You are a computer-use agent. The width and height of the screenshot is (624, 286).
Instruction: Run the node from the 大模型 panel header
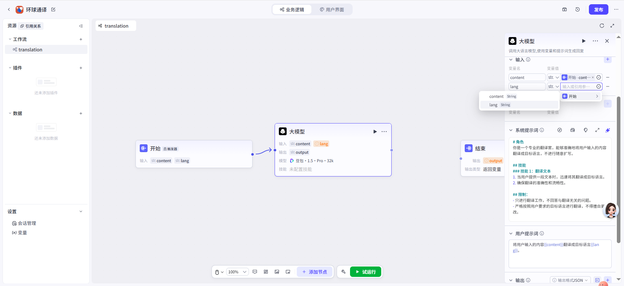point(584,41)
